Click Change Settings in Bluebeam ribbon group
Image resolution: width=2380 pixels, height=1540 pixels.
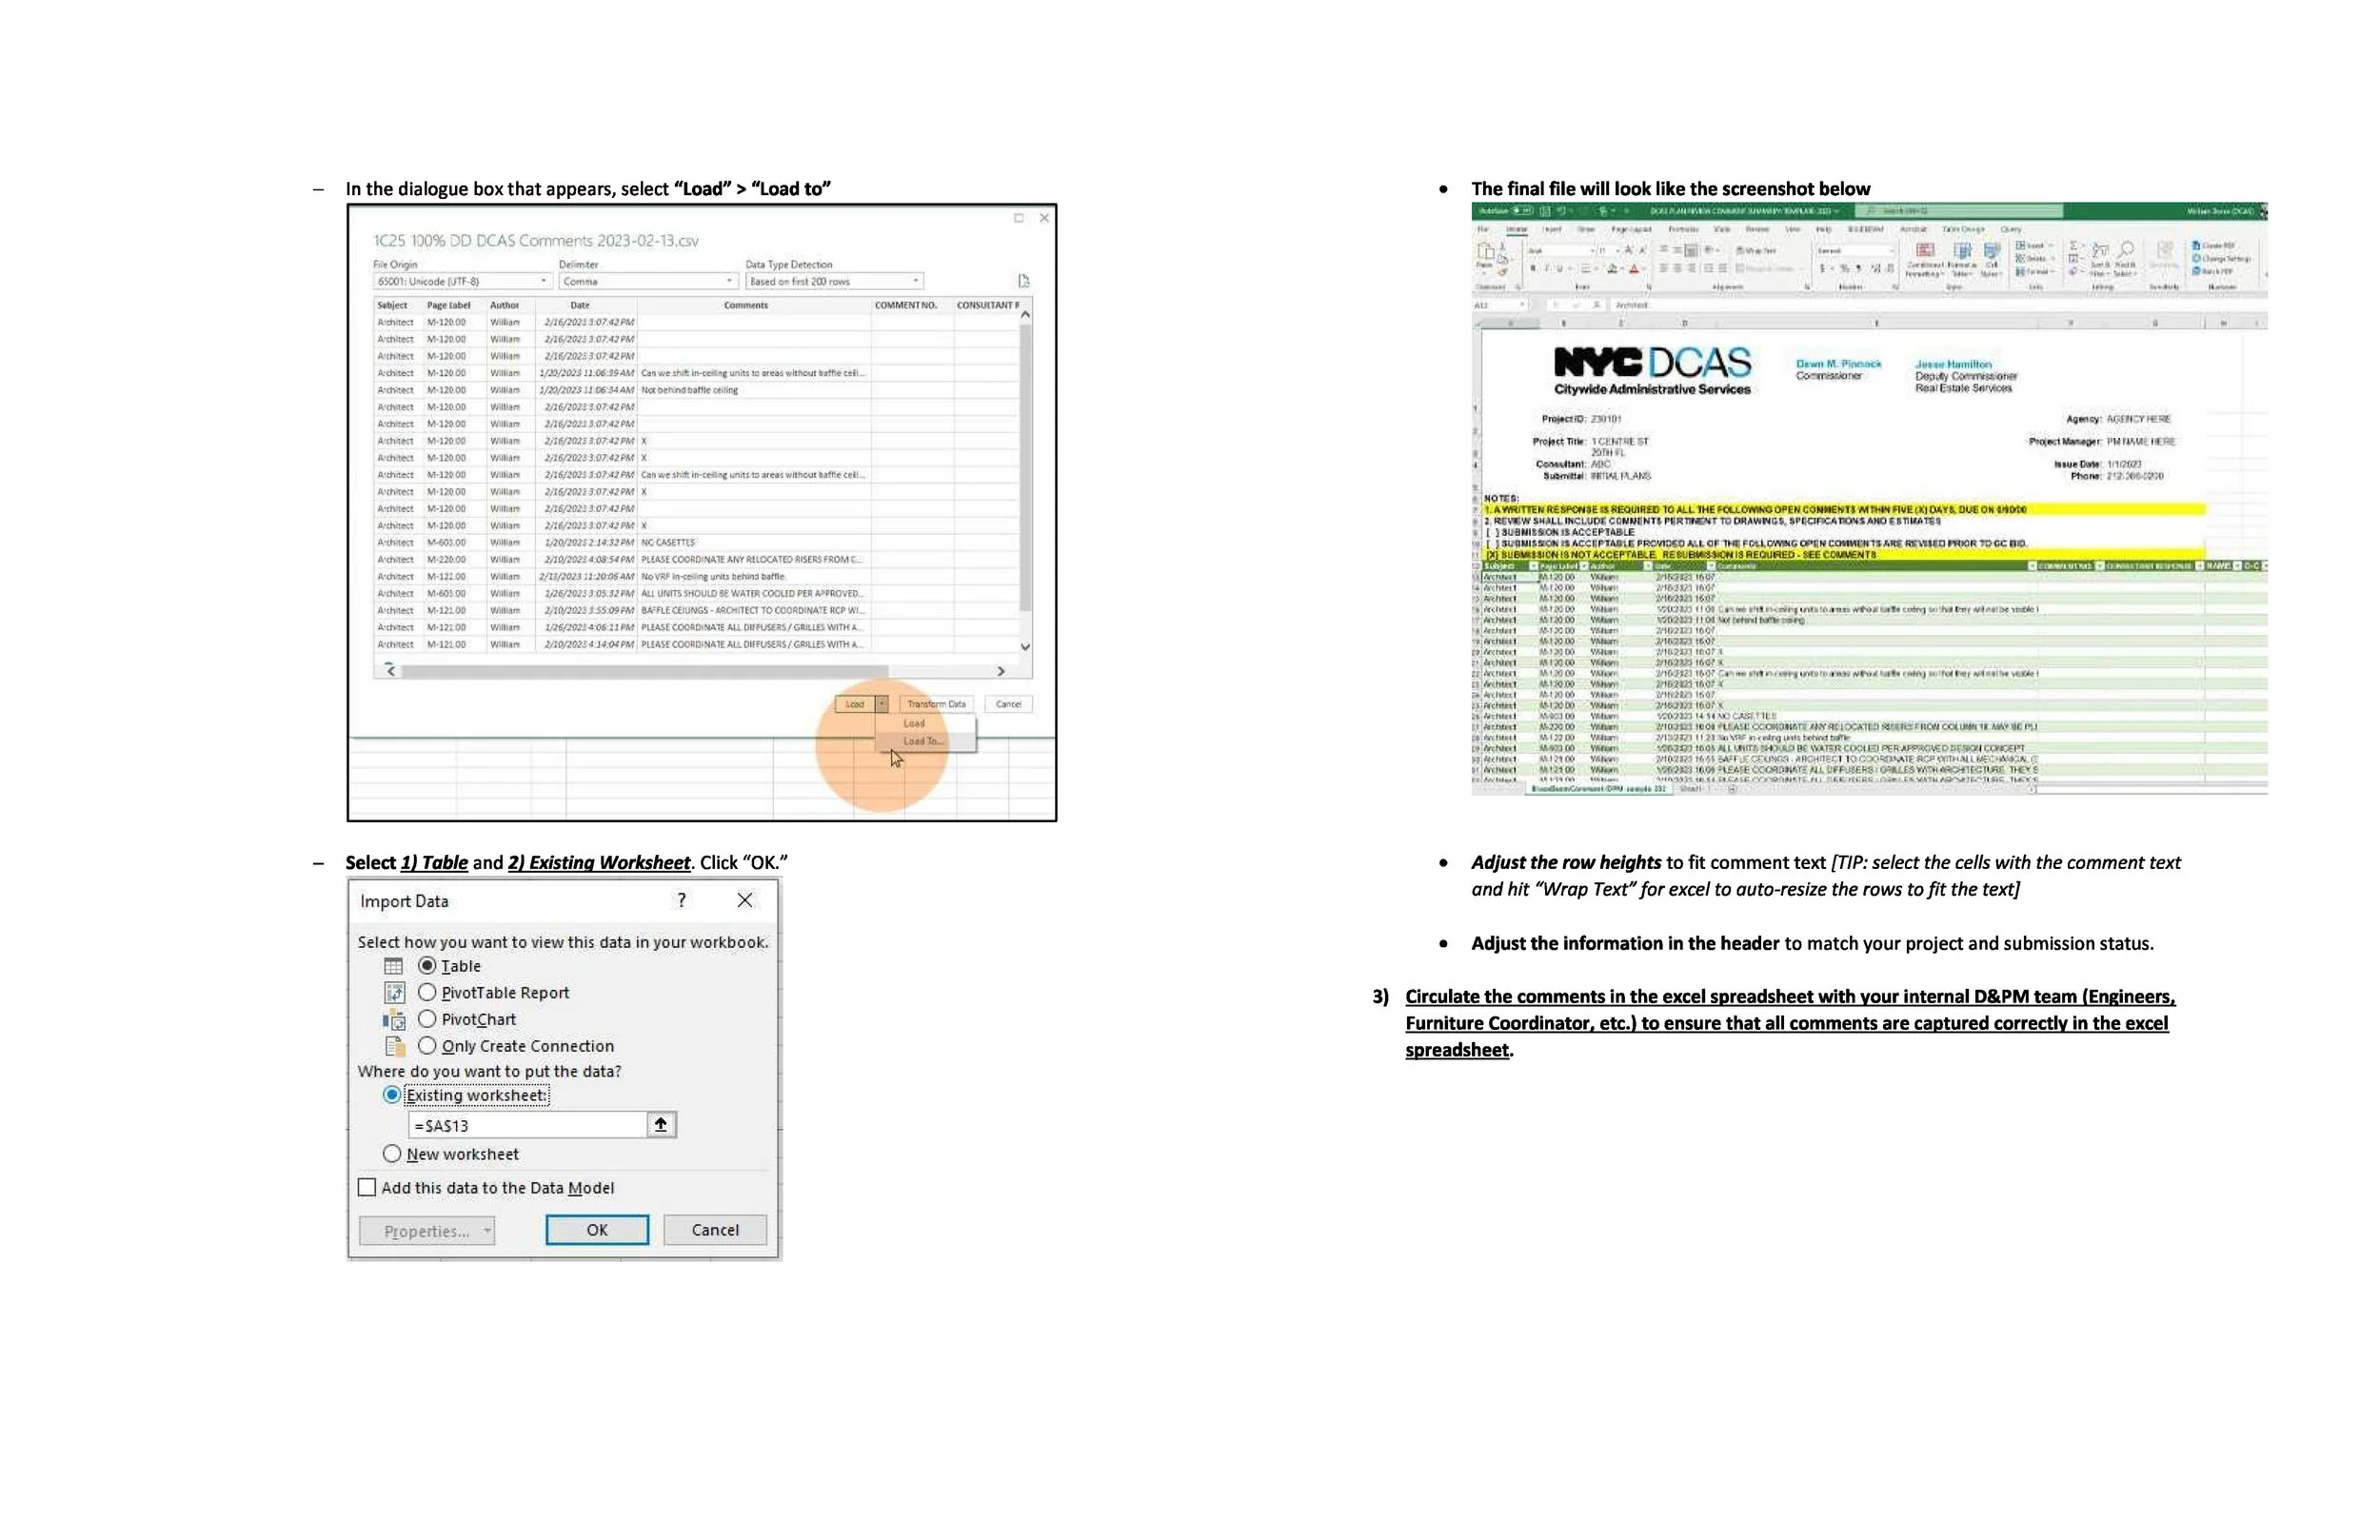[x=2221, y=259]
